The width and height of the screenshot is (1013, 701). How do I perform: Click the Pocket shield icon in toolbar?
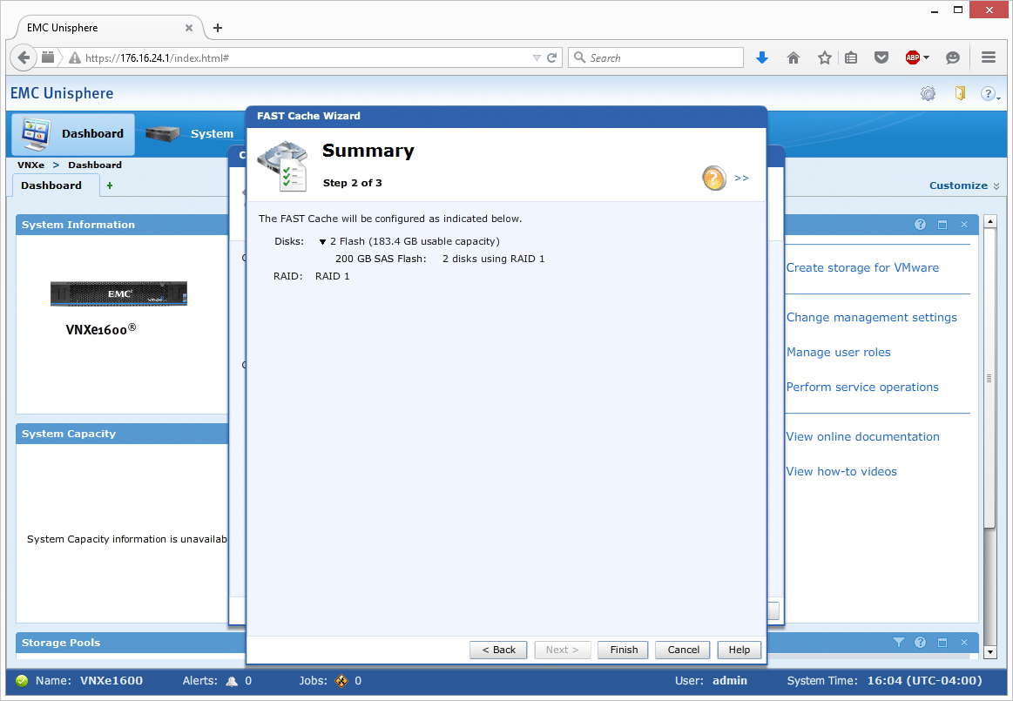881,57
